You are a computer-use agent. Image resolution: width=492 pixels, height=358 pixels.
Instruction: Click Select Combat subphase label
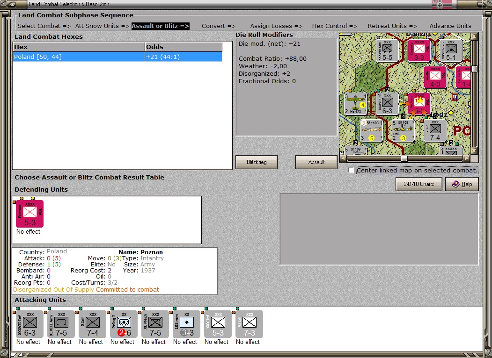pyautogui.click(x=44, y=26)
